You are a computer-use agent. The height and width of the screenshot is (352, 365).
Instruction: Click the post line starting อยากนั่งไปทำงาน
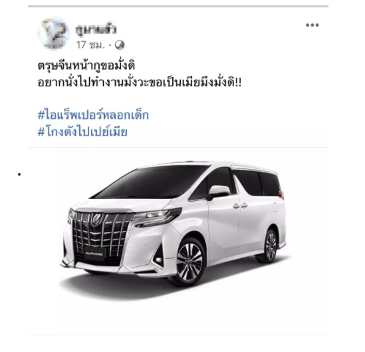point(140,83)
